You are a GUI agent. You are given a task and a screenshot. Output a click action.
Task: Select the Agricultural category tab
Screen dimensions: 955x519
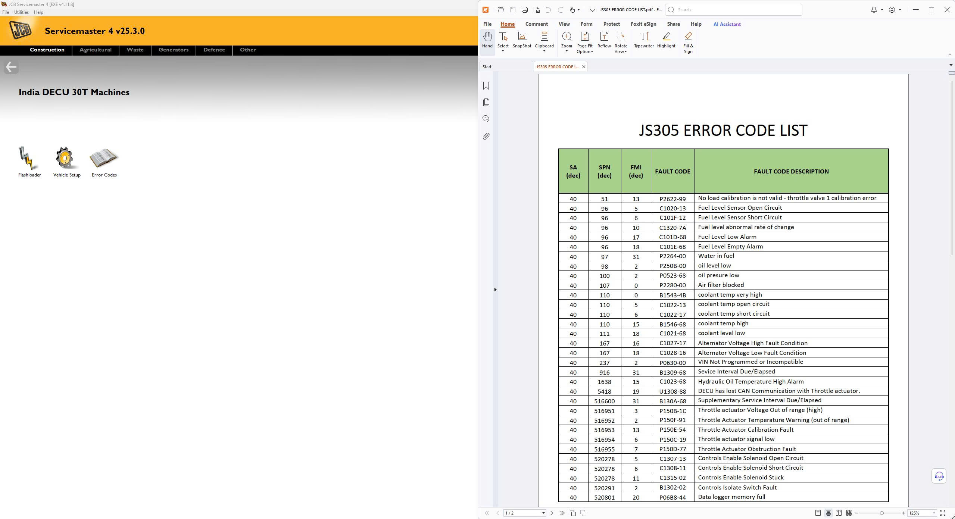point(96,50)
